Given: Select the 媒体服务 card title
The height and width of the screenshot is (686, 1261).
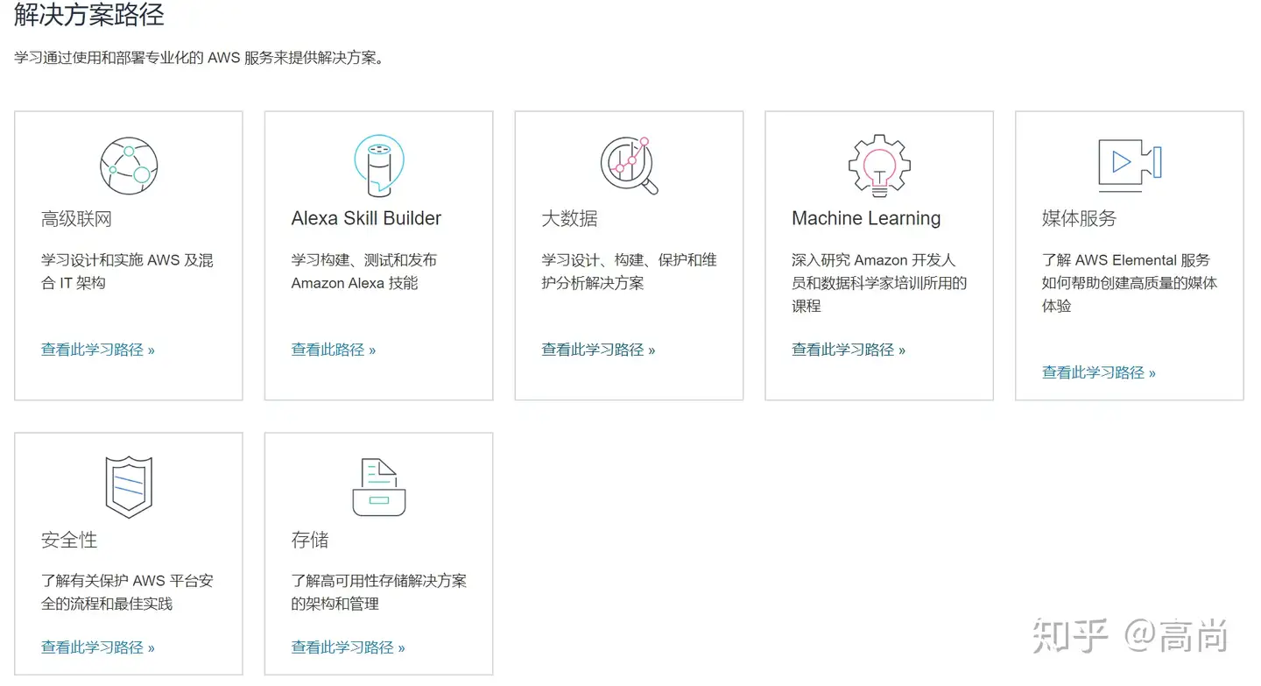Looking at the screenshot, I should click(x=1079, y=218).
